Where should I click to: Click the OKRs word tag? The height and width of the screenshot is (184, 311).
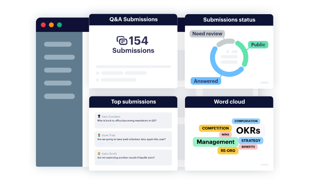(x=248, y=130)
